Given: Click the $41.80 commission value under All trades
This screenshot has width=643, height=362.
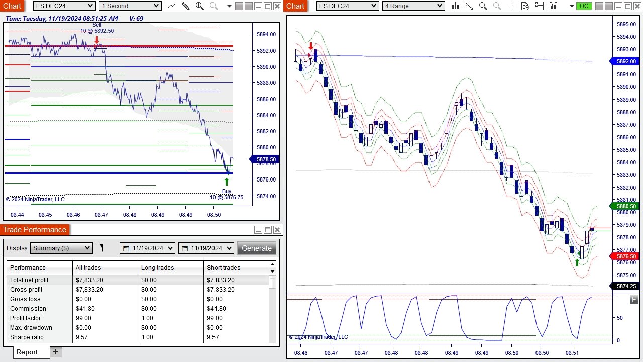Looking at the screenshot, I should pyautogui.click(x=86, y=309).
